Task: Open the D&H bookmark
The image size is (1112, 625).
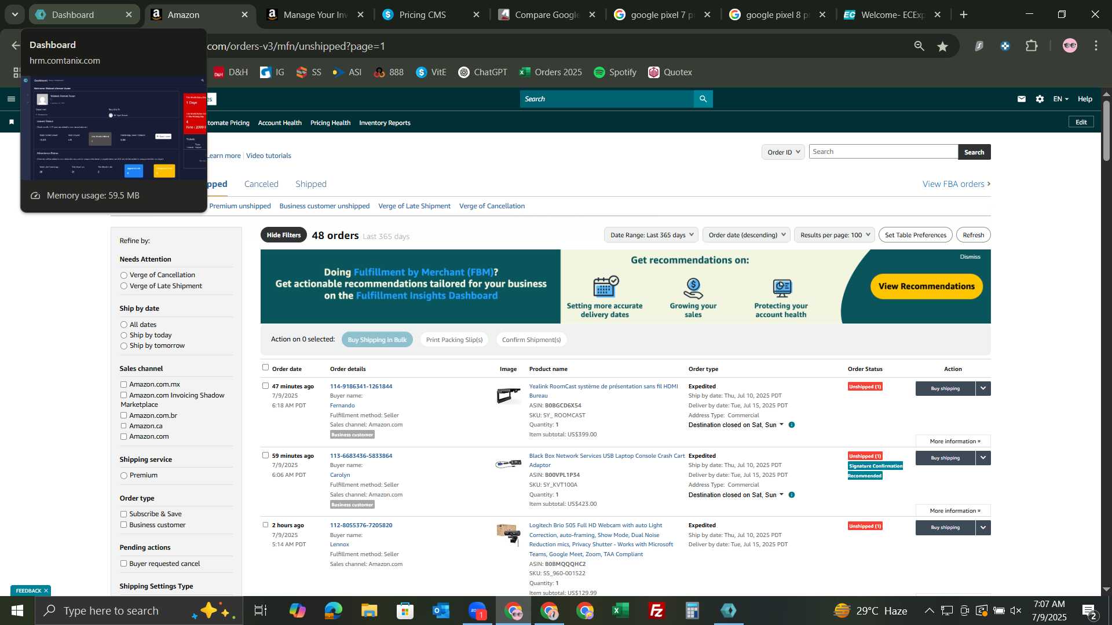Action: (x=231, y=72)
